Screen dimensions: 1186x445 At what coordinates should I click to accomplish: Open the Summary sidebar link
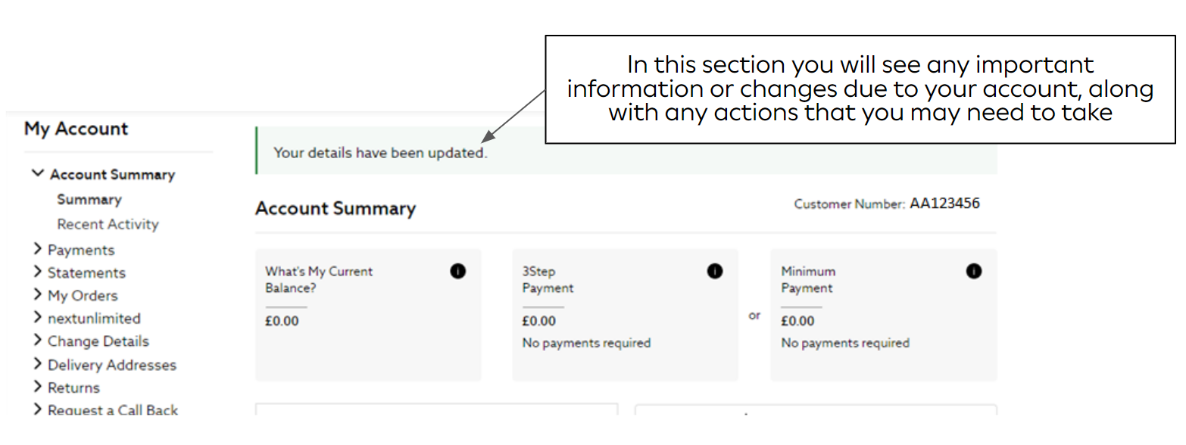coord(89,200)
